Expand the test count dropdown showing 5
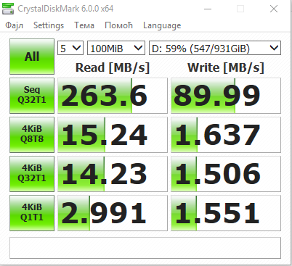Viewport: 292px width, 266px height. 70,48
